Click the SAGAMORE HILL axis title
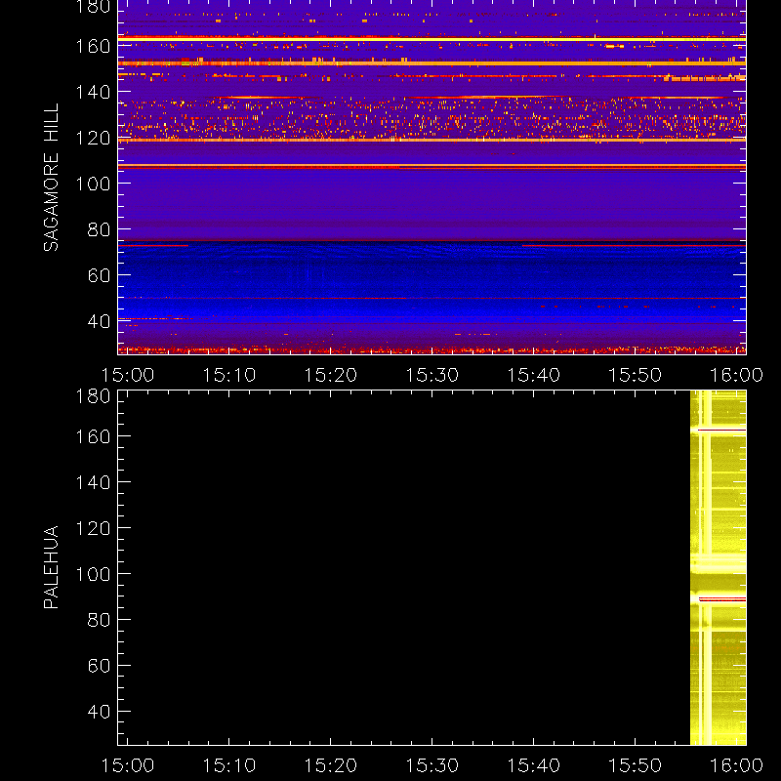The width and height of the screenshot is (781, 781). (51, 178)
